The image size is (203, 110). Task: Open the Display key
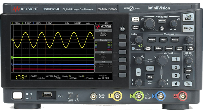coord(169,49)
